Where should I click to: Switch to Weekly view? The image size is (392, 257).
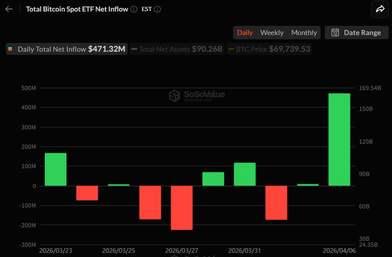272,33
